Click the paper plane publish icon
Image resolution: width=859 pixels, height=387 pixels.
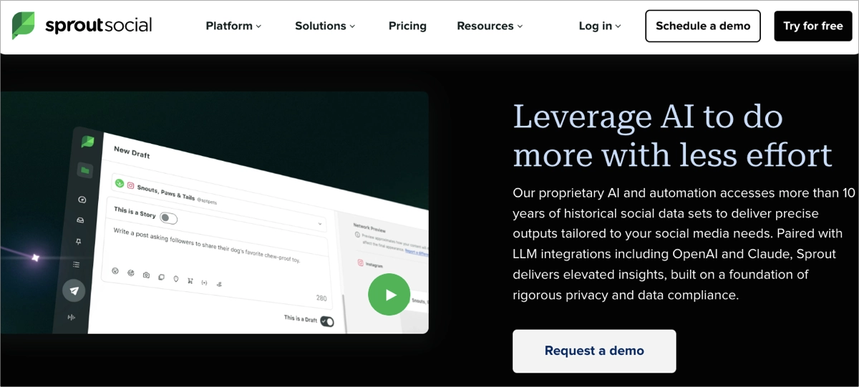74,290
